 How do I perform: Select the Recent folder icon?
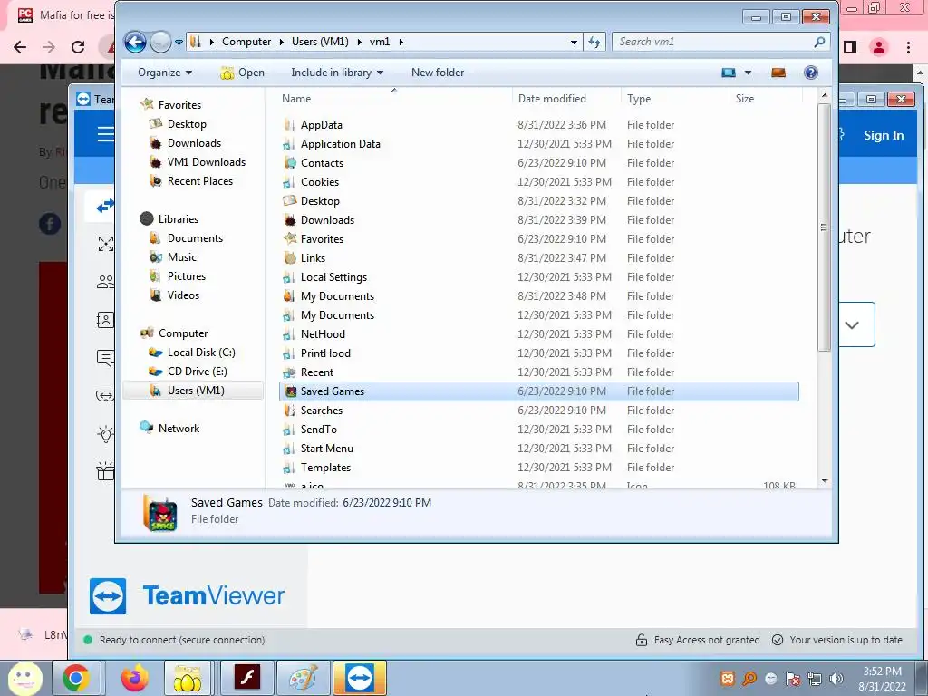289,372
